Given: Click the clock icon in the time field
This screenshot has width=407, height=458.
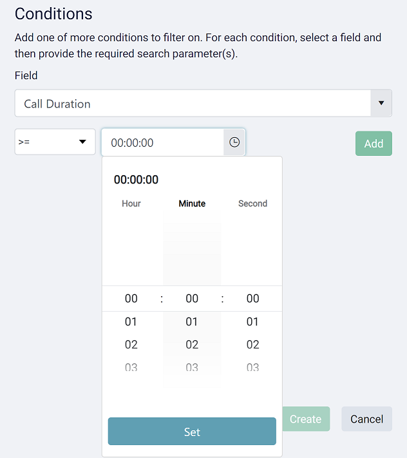Looking at the screenshot, I should coord(234,142).
